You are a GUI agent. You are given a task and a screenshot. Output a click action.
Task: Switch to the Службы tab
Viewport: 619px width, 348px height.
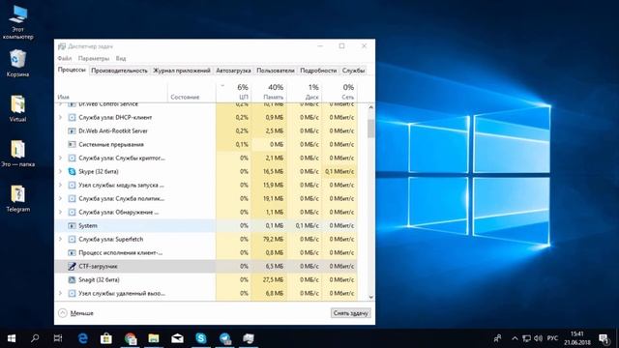(x=353, y=71)
